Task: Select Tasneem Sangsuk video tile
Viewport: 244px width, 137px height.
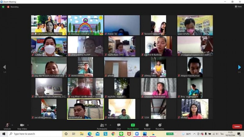Action: click(159, 25)
